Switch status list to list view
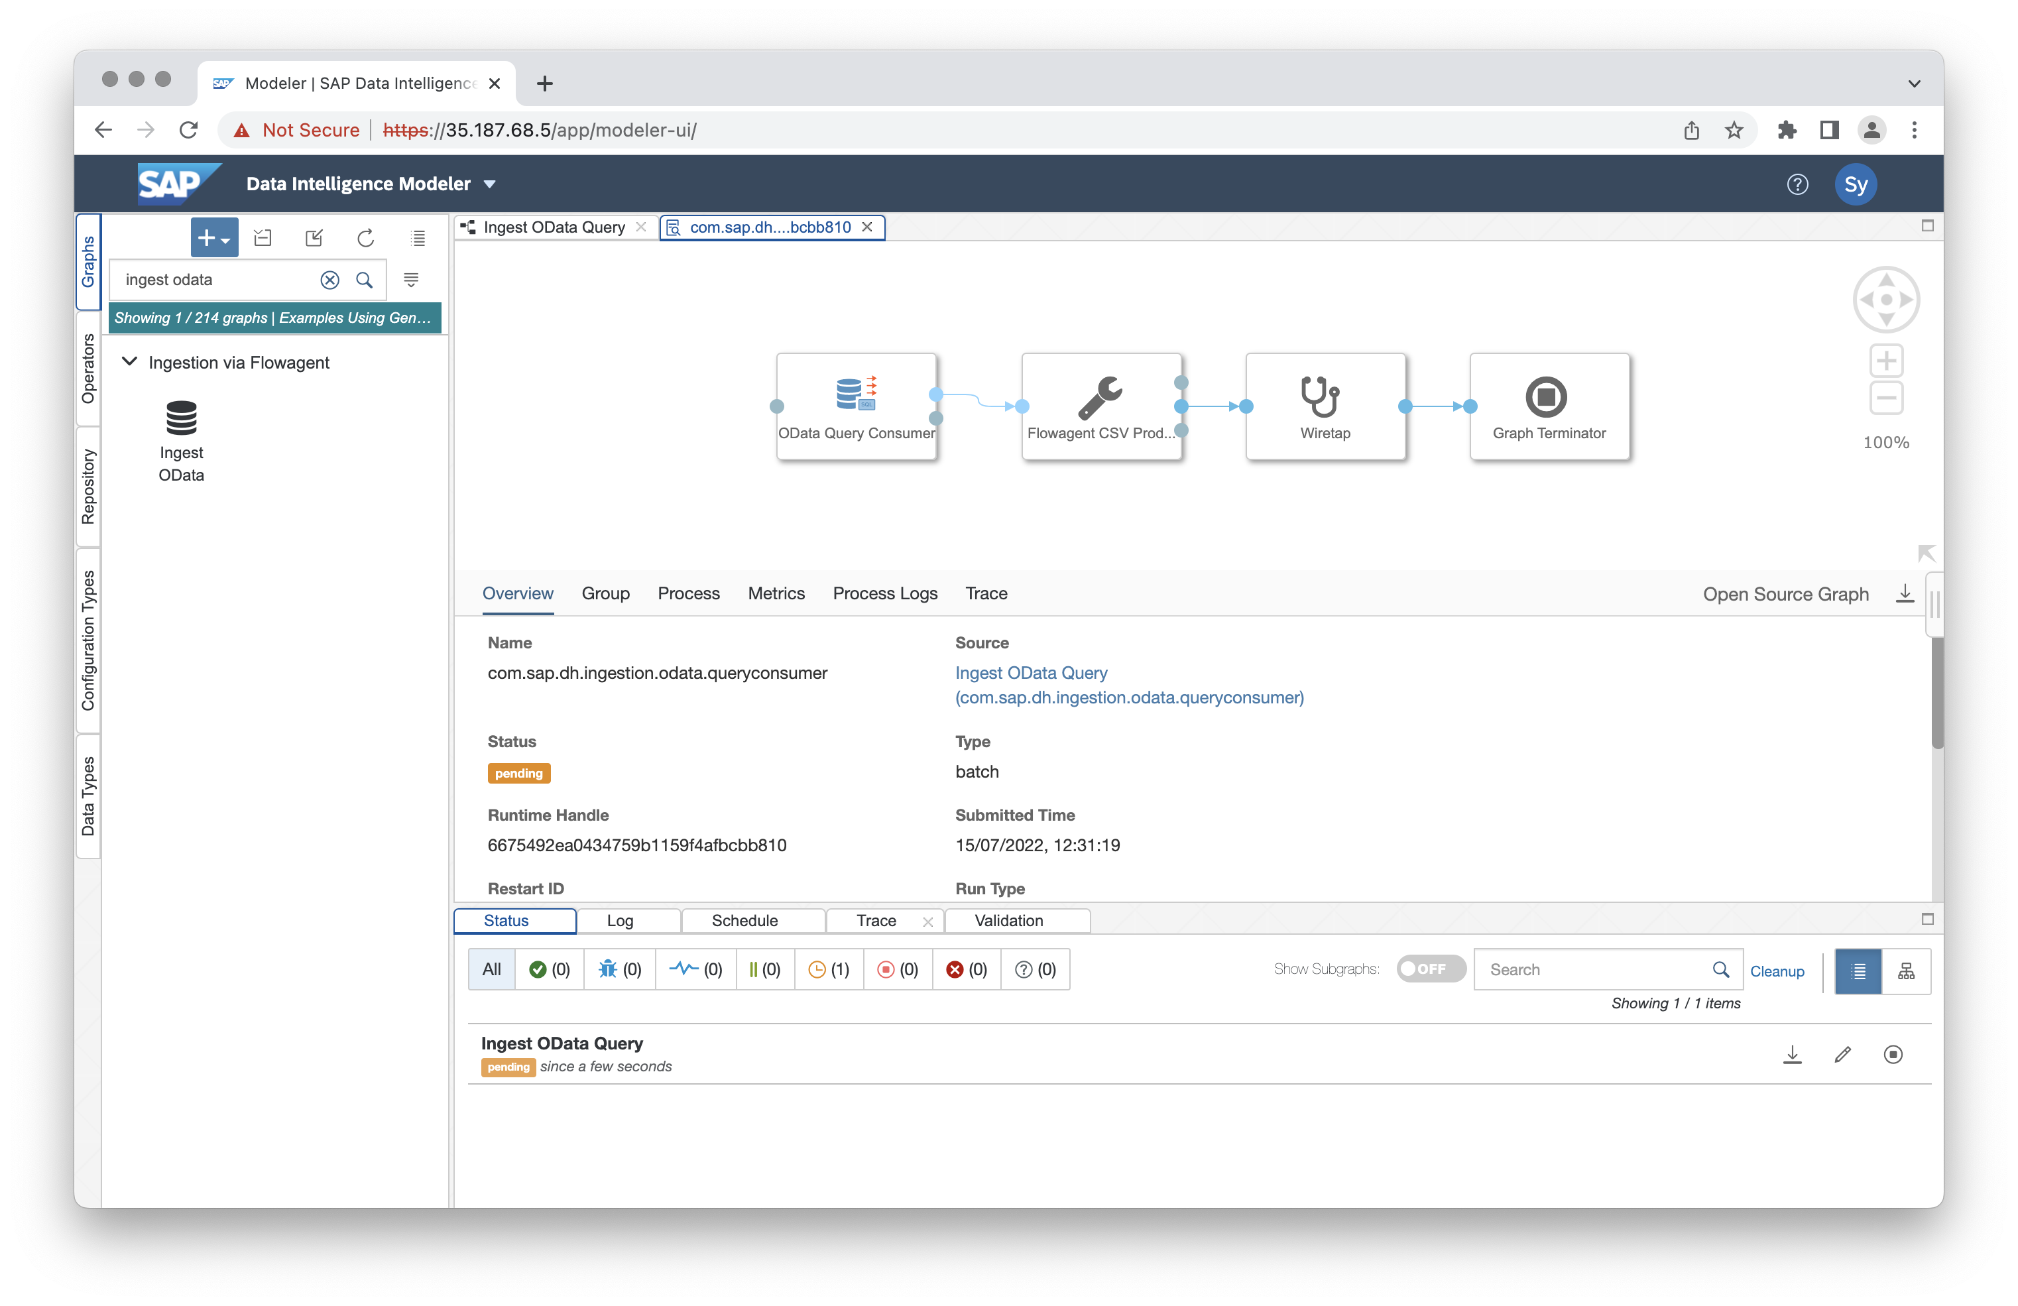This screenshot has height=1306, width=2018. (x=1858, y=971)
